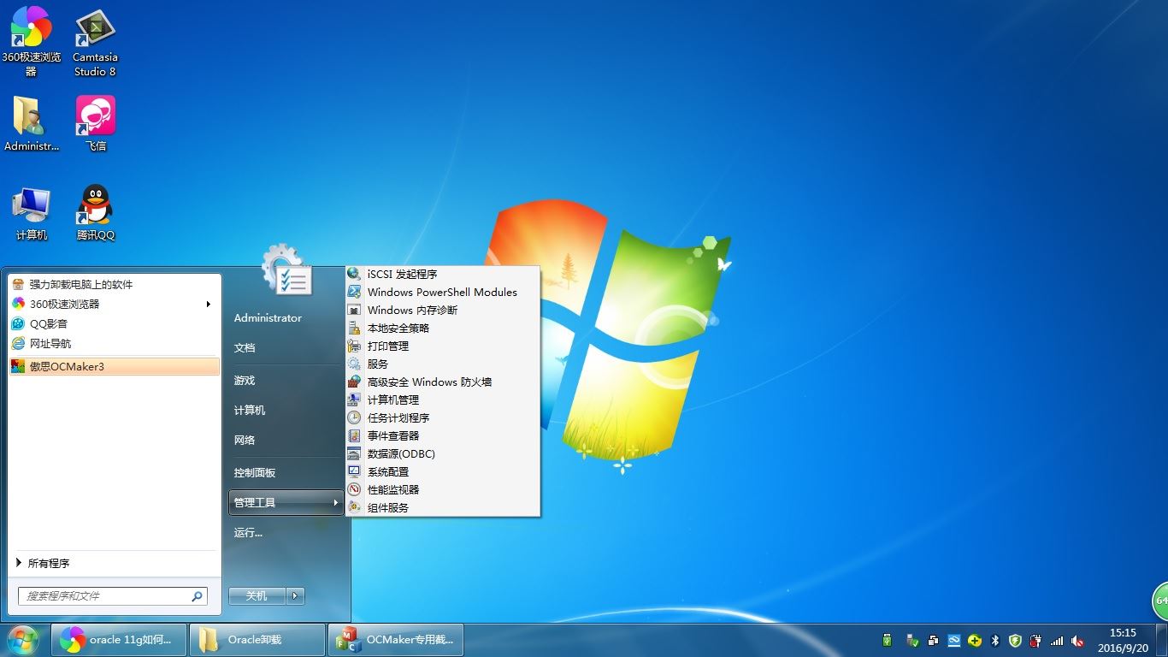This screenshot has height=657, width=1168.
Task: Open the Administrator desktop folder
Action: pyautogui.click(x=31, y=124)
